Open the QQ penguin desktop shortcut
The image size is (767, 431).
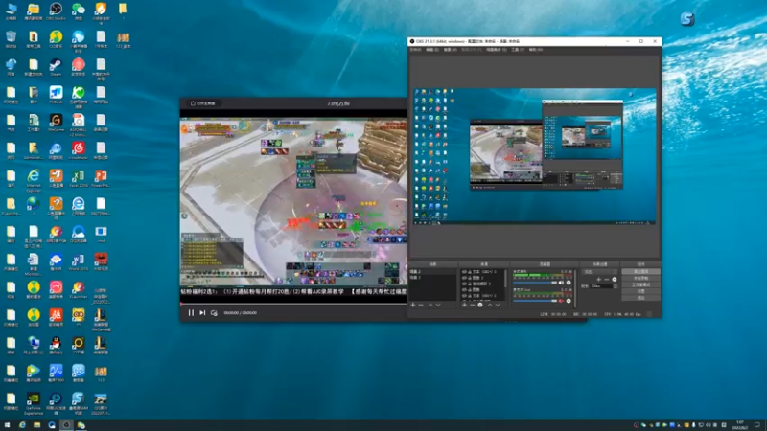coord(56,345)
